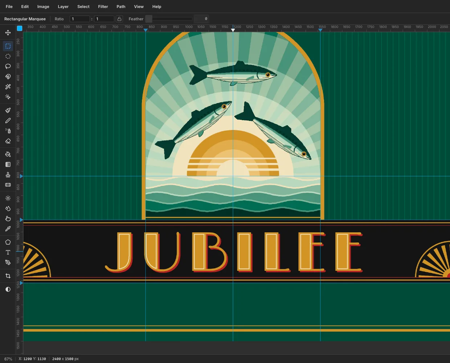Open the View menu
Image resolution: width=450 pixels, height=363 pixels.
point(139,7)
